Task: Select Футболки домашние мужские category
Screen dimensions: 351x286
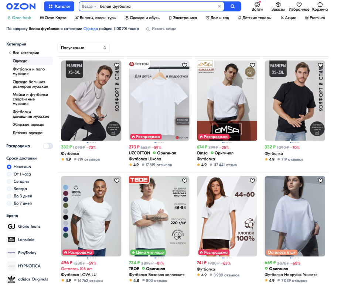Action: coord(31,114)
